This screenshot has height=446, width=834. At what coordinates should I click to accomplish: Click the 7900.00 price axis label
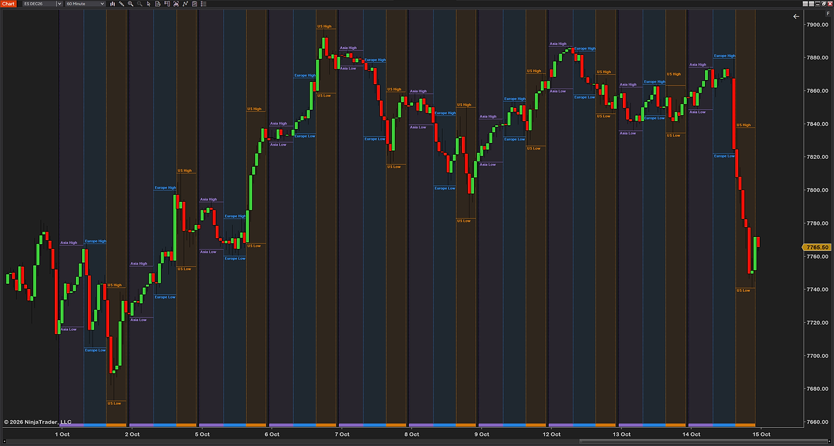pyautogui.click(x=816, y=24)
